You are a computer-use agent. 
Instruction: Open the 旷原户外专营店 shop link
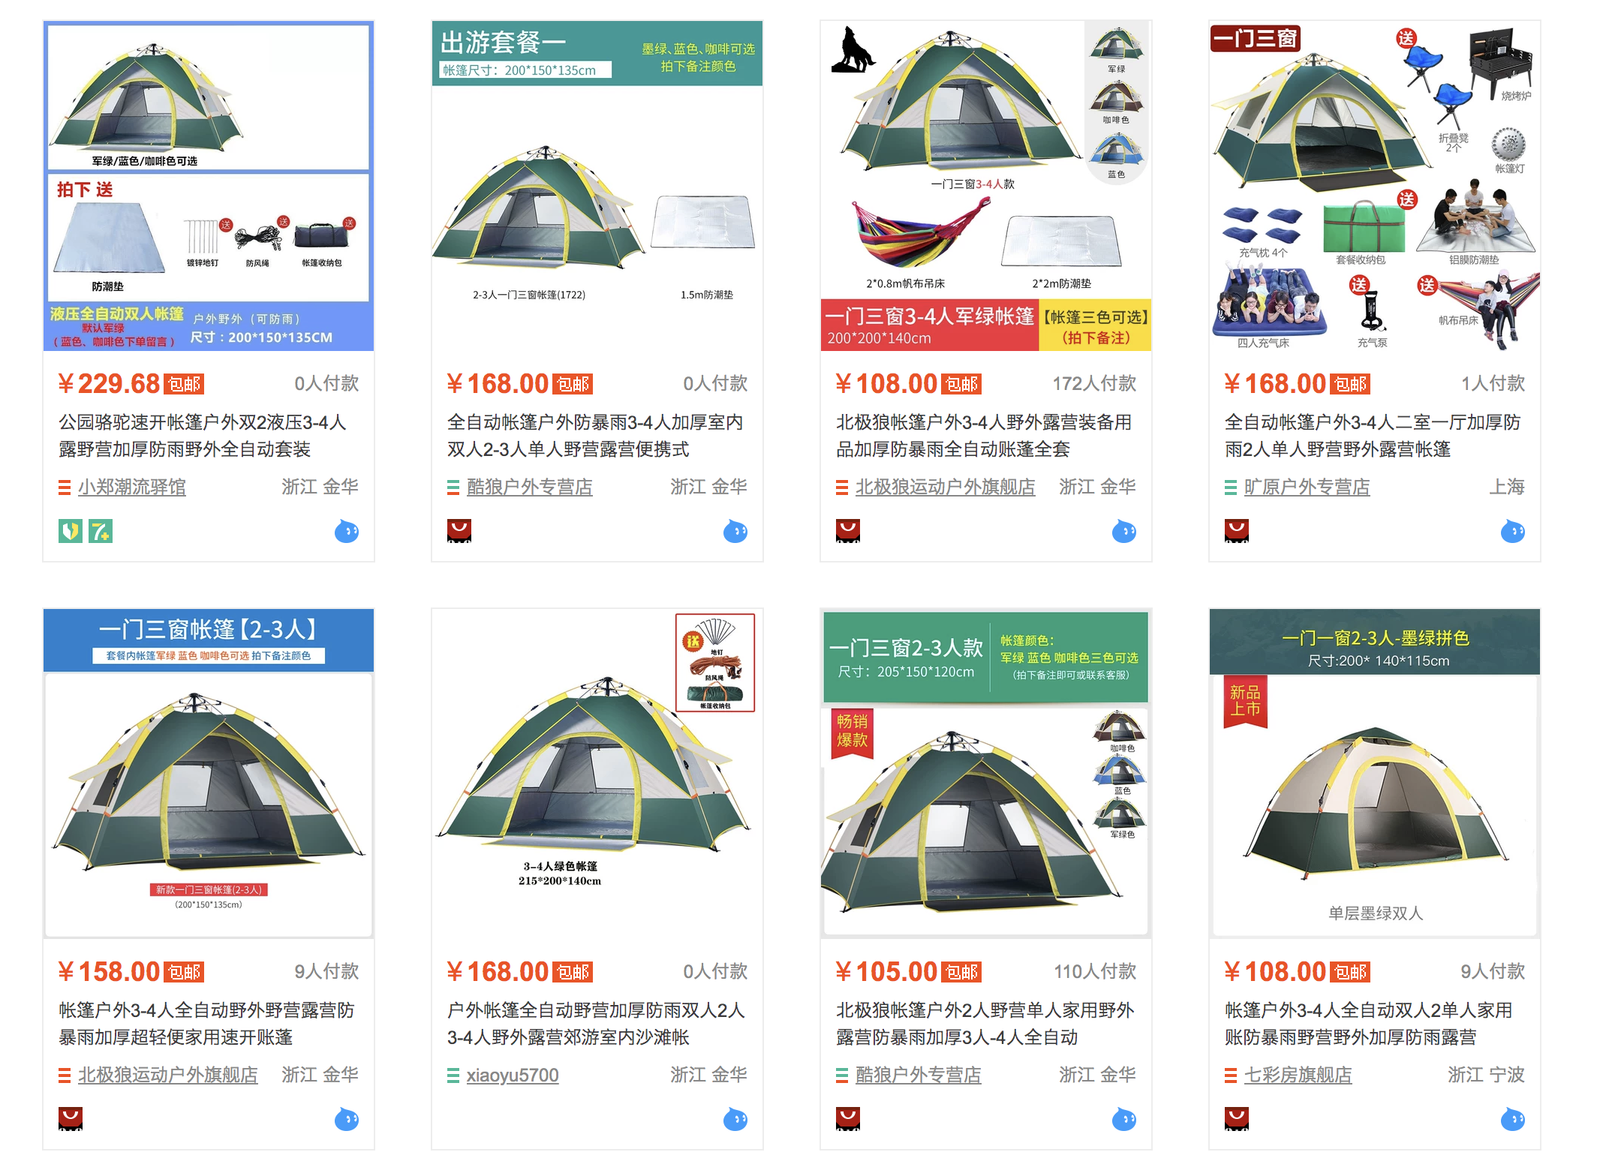1307,487
